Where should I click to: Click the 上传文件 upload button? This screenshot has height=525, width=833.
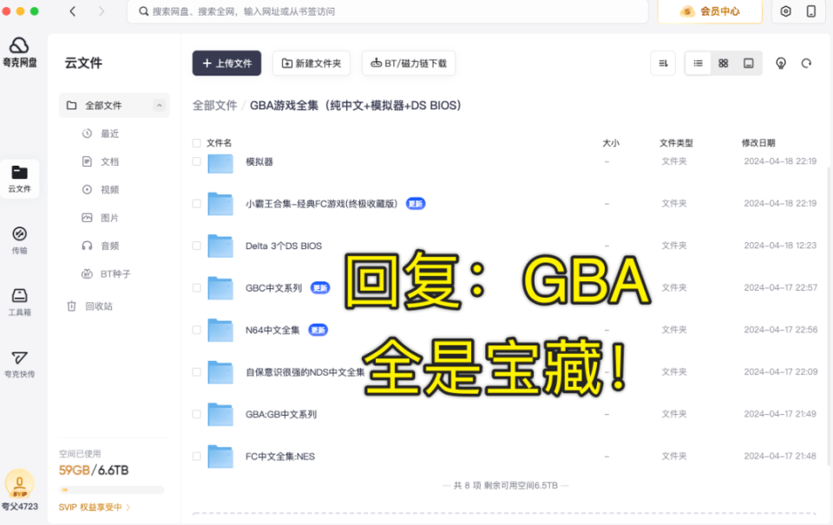click(226, 63)
